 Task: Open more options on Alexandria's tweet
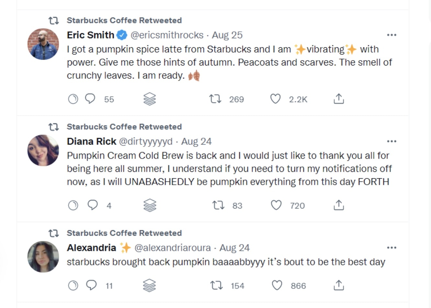point(391,248)
